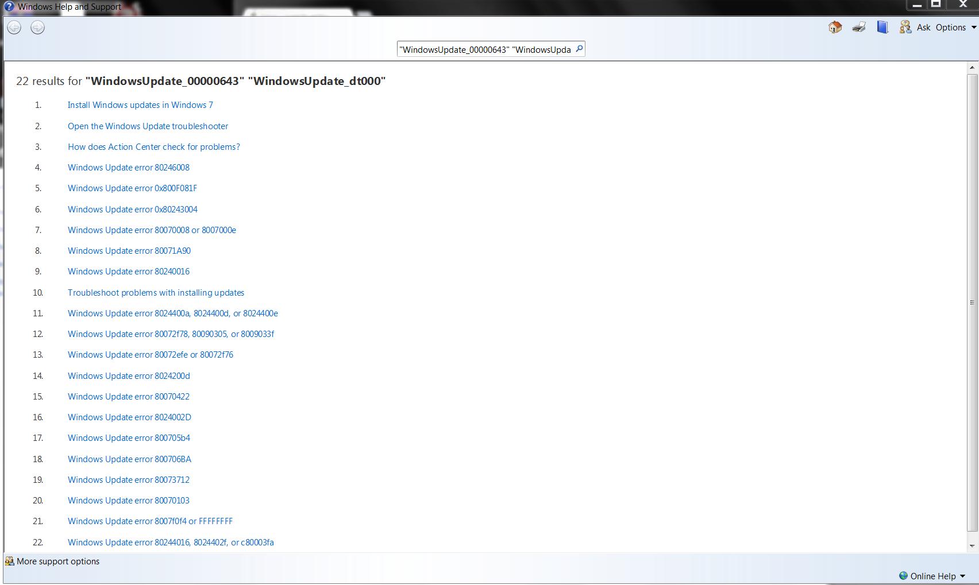Image resolution: width=979 pixels, height=585 pixels.
Task: Open the Browse Help book icon
Action: (x=882, y=27)
